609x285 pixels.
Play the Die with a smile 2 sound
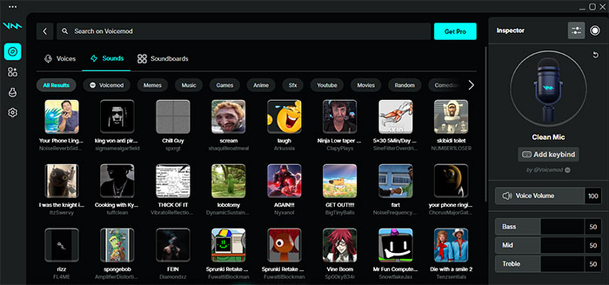coord(451,245)
